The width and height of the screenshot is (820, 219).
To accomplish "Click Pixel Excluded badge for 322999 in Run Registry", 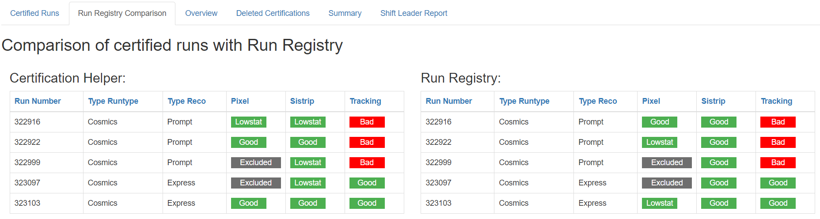I will tap(667, 162).
